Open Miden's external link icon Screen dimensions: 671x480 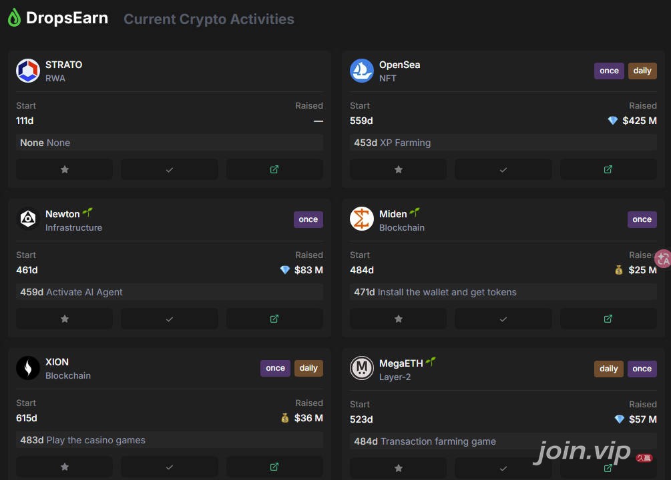pos(608,319)
